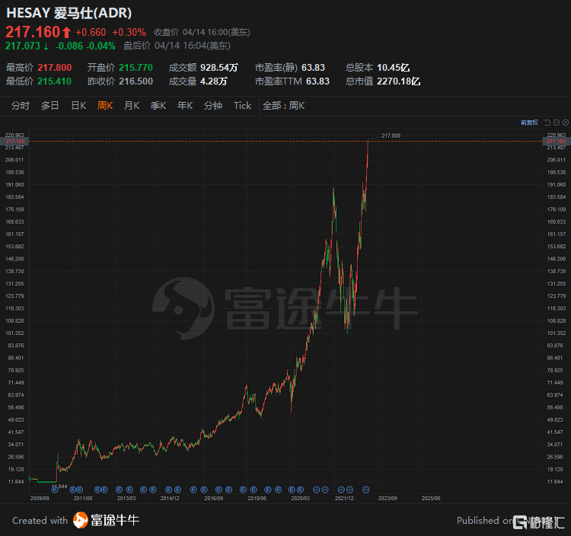Click the 总股本 value 10.45亿

[394, 68]
